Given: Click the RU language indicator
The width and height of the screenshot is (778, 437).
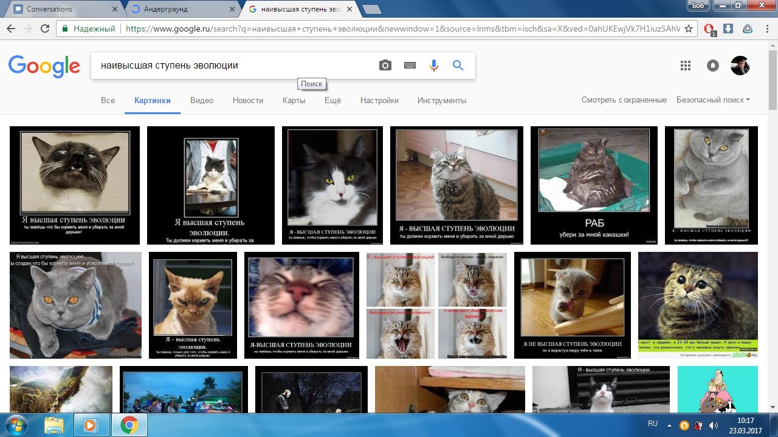Looking at the screenshot, I should [x=653, y=424].
